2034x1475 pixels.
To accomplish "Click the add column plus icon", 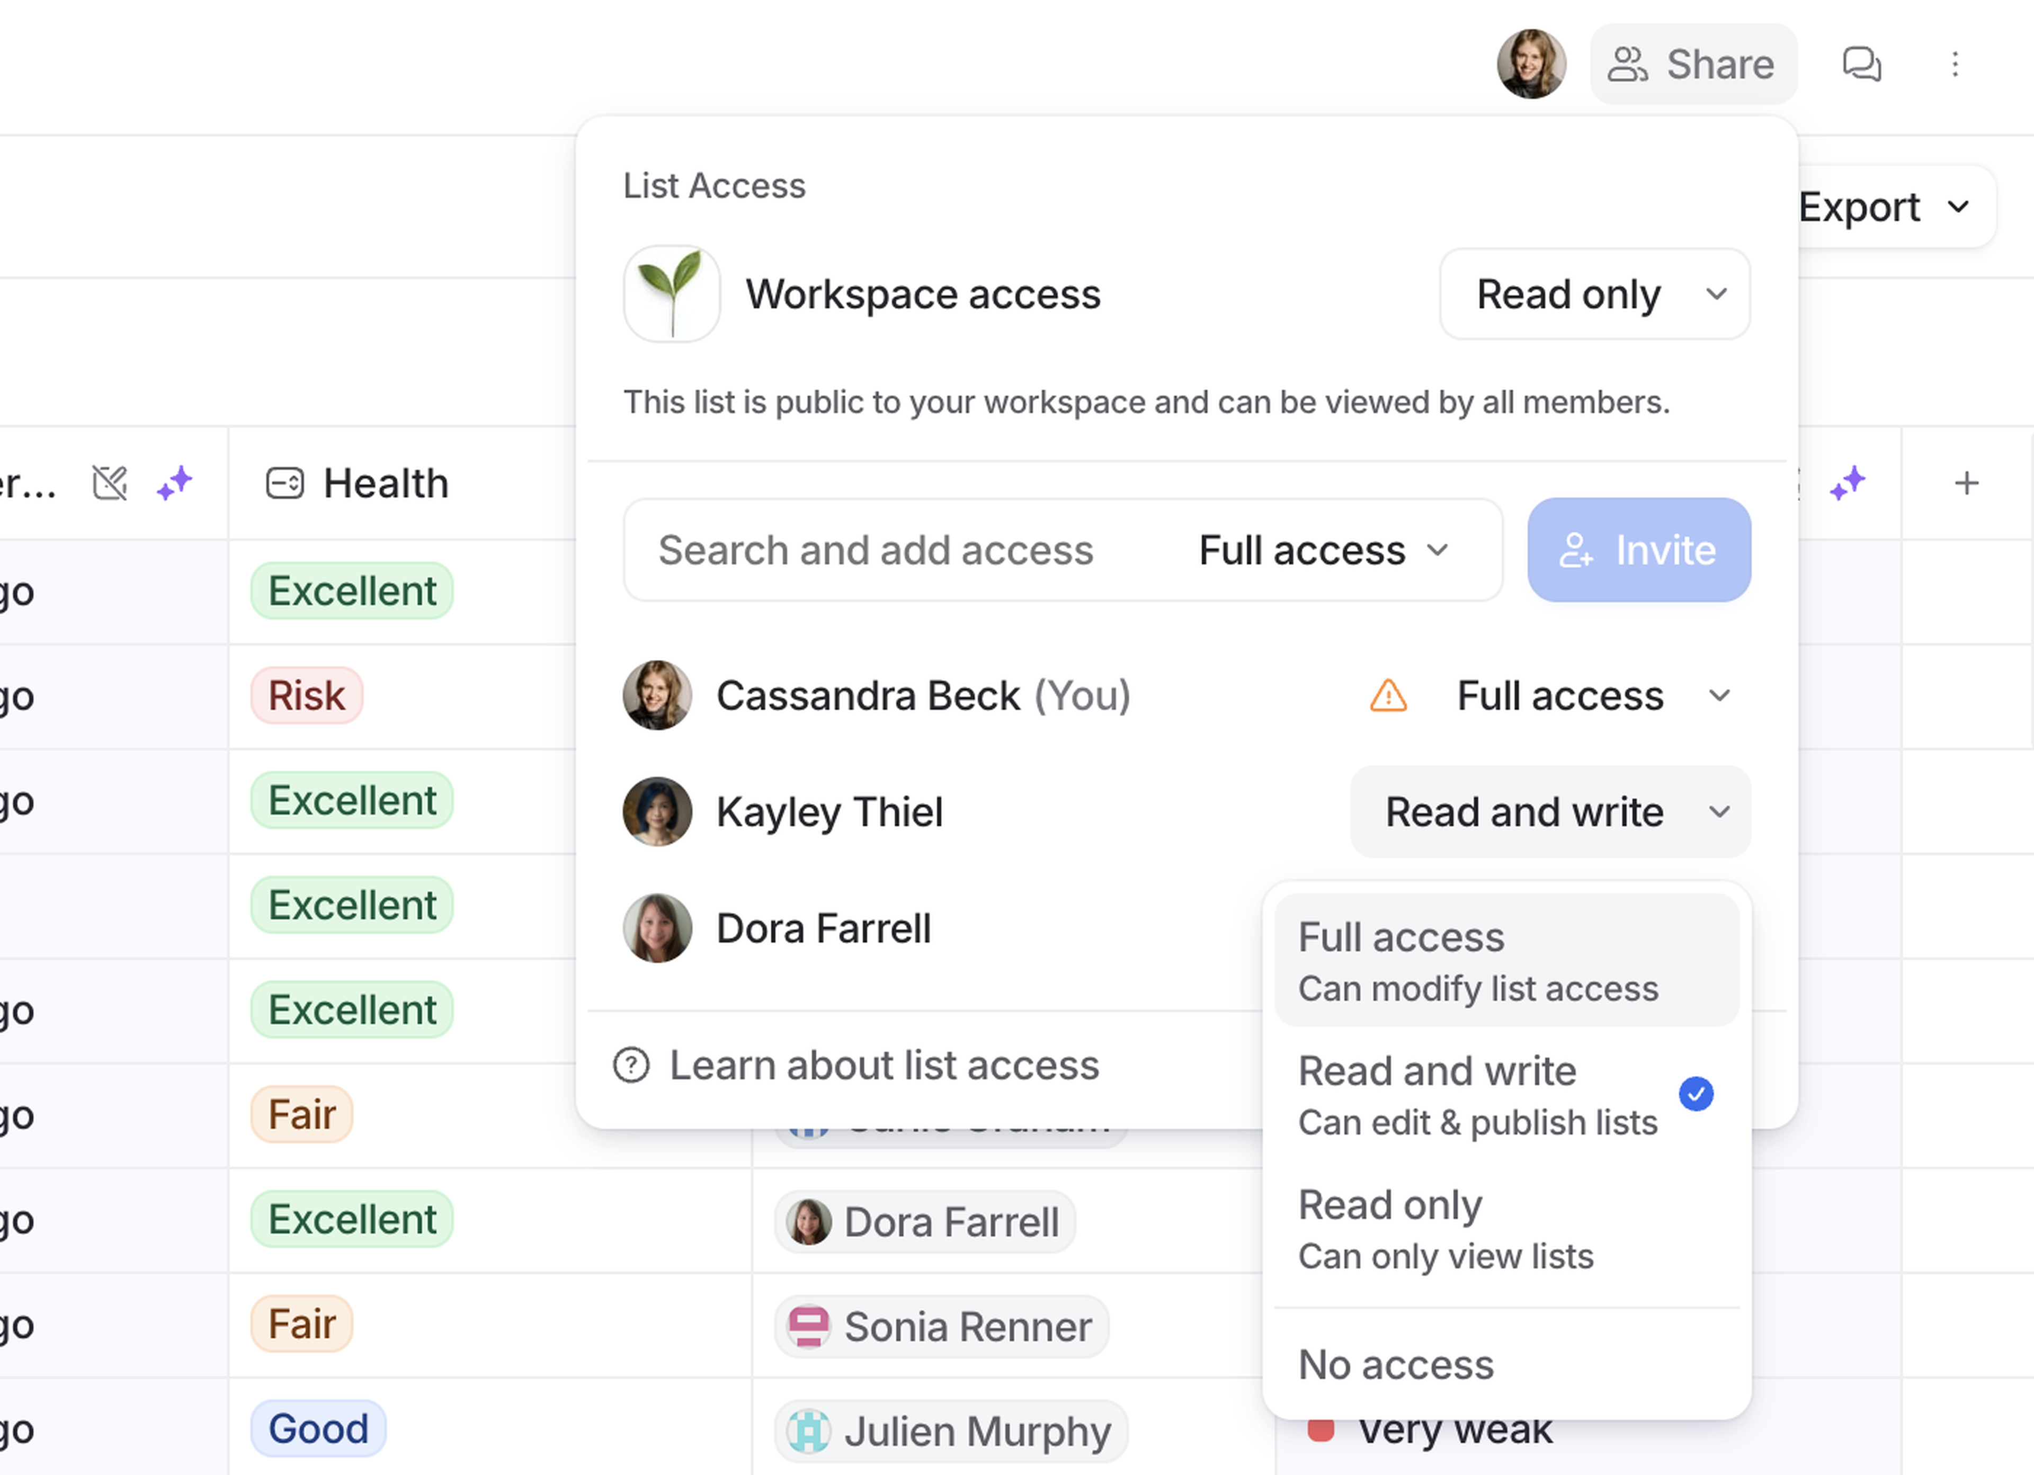I will pyautogui.click(x=1966, y=484).
